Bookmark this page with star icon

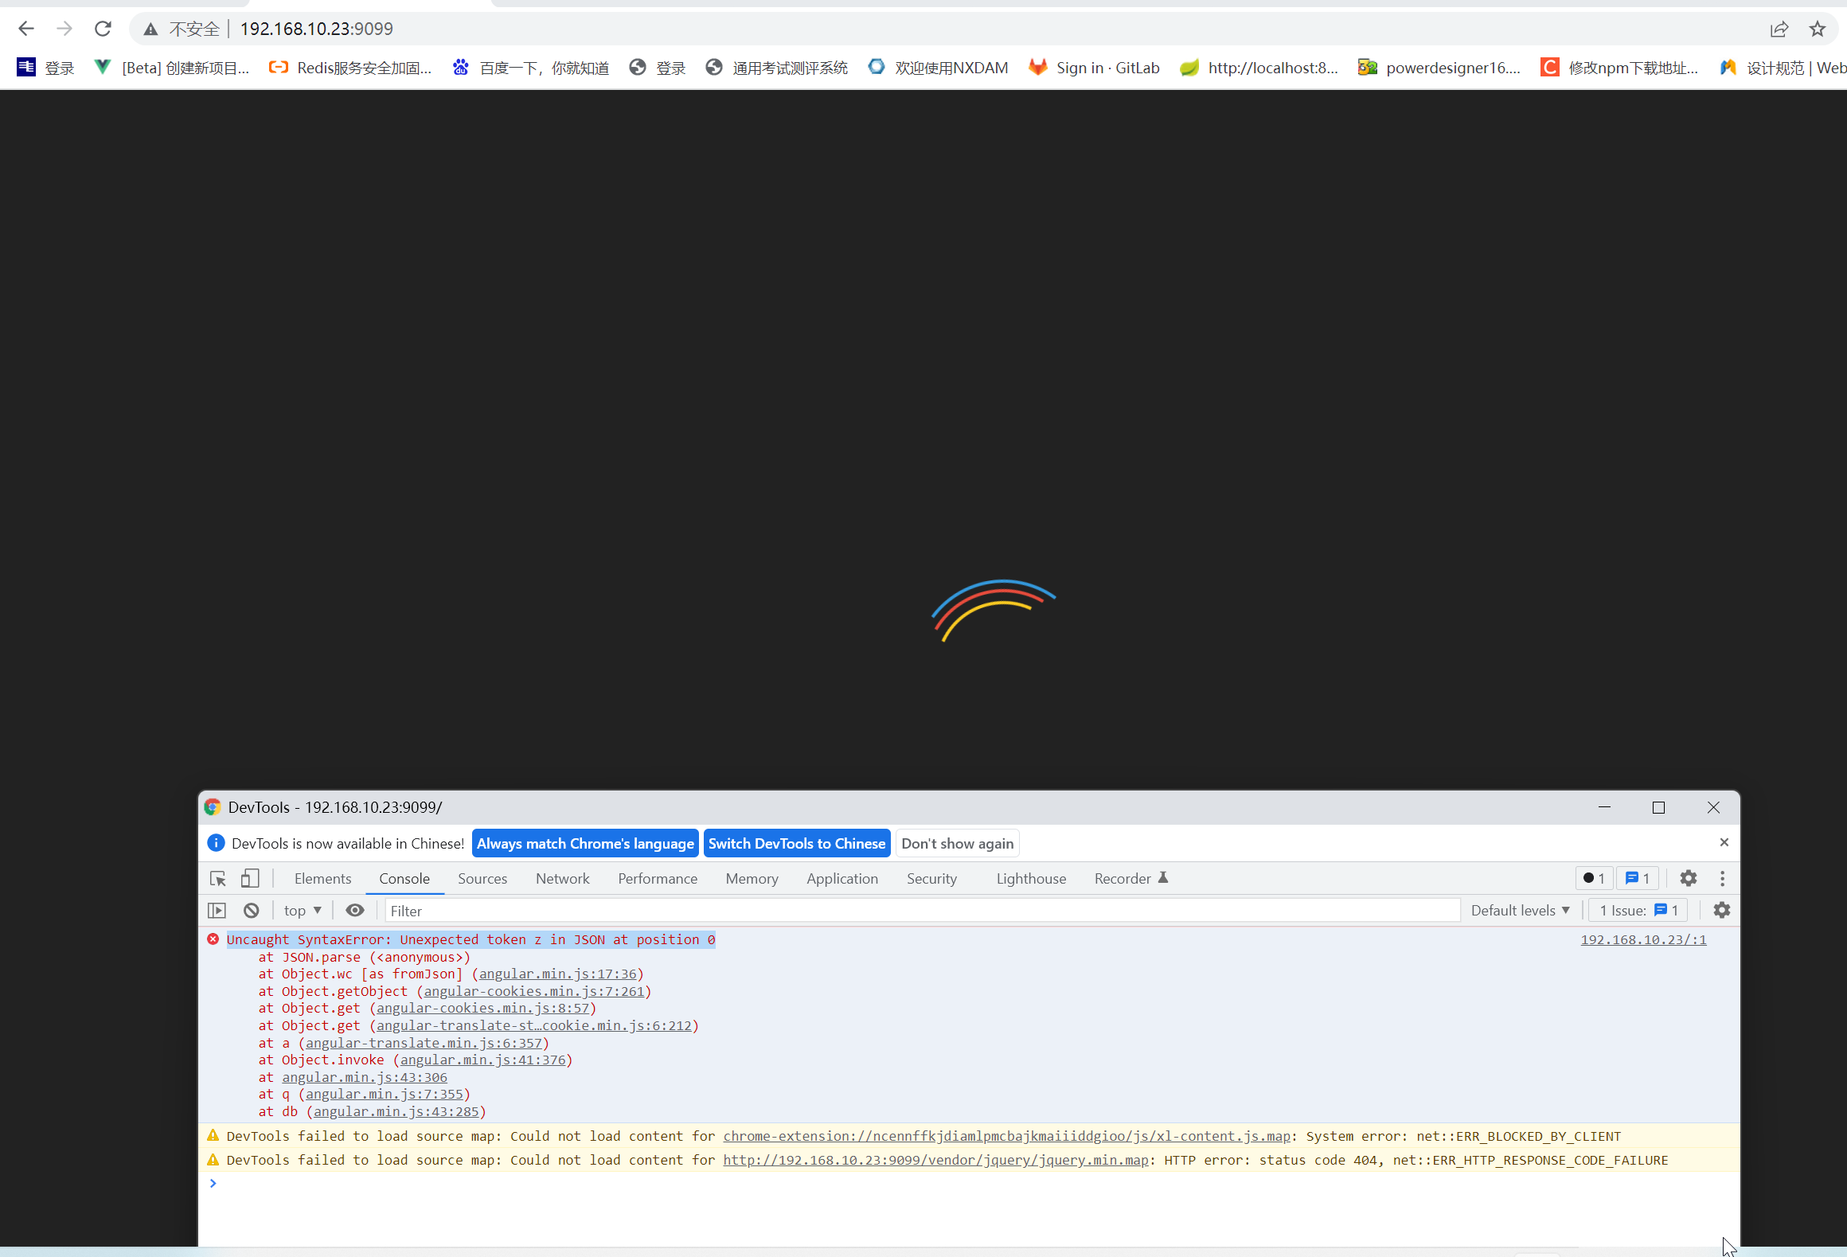pos(1817,29)
